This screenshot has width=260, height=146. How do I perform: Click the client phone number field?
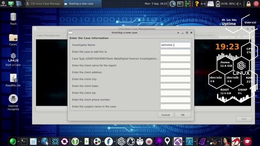click(175, 100)
